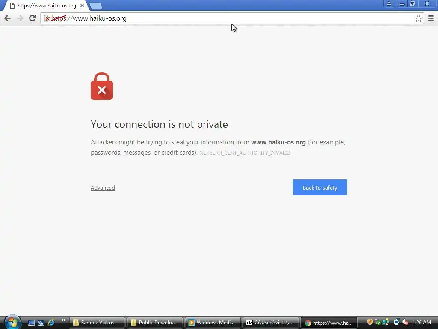
Task: Launch Internet Explorer from quick launch
Action: point(51,323)
